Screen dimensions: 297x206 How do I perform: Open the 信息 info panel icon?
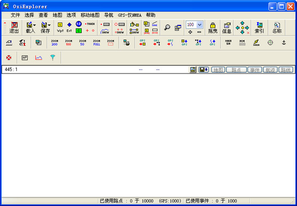(227, 27)
